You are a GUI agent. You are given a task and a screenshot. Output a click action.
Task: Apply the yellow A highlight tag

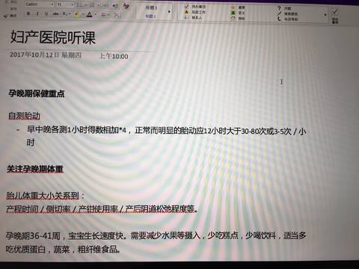tap(194, 12)
